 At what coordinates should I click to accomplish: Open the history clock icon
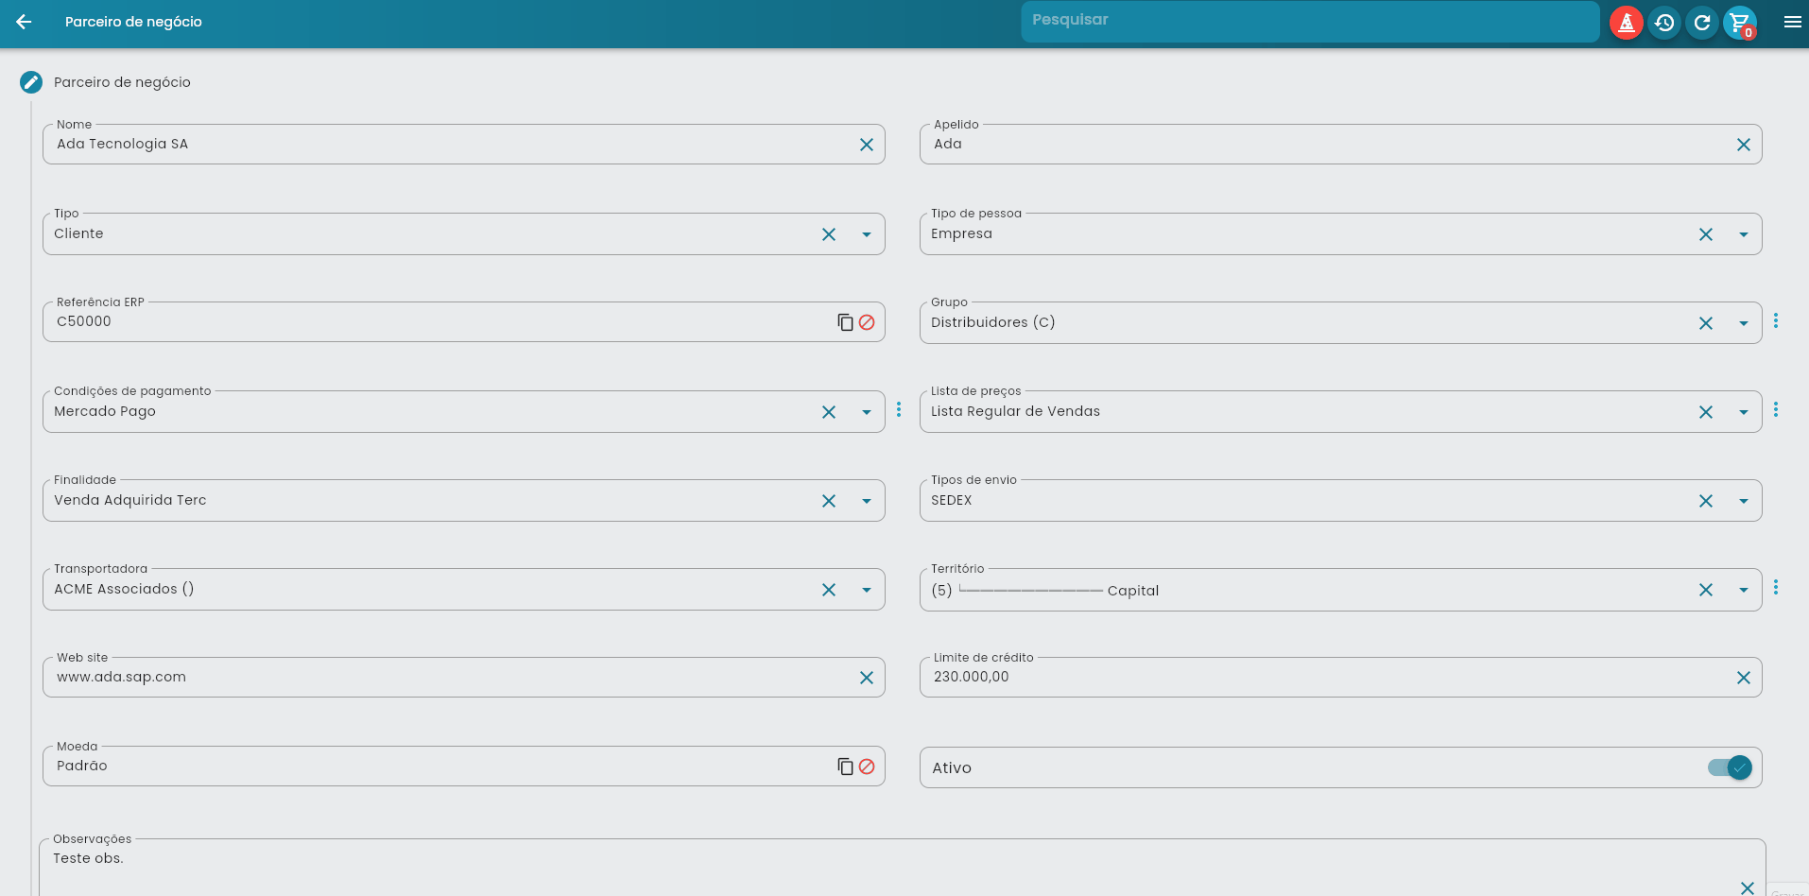click(x=1664, y=23)
